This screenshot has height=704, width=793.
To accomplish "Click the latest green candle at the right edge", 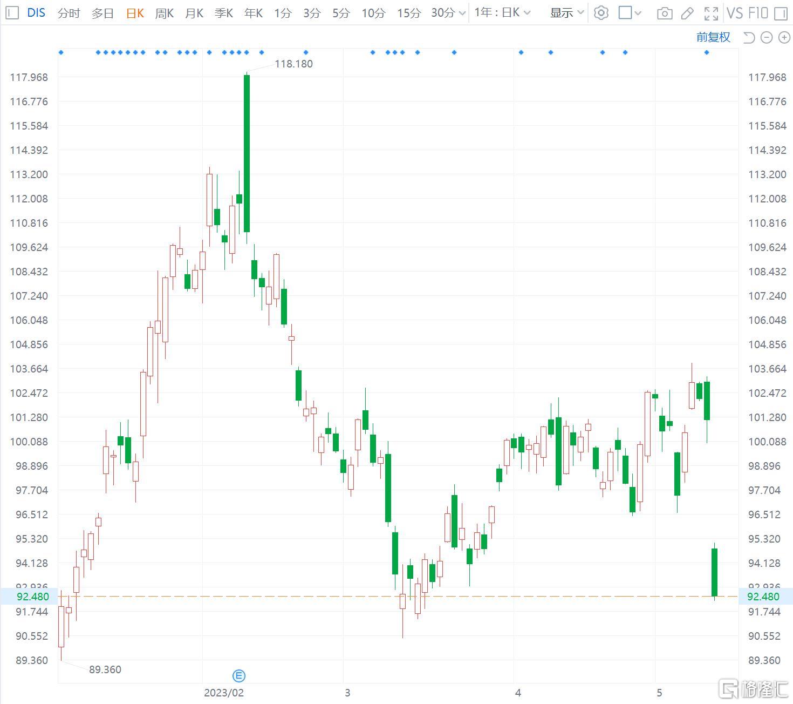I will tap(714, 572).
